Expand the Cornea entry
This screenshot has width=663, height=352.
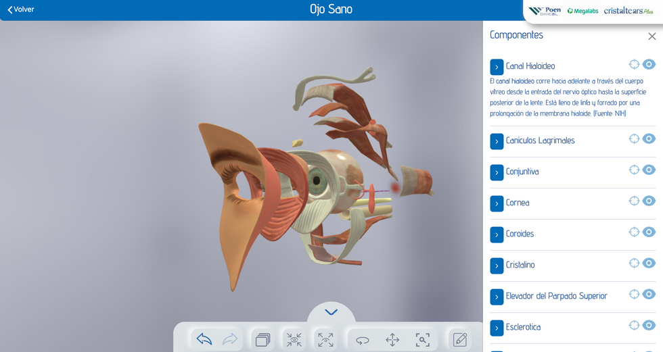(x=497, y=203)
